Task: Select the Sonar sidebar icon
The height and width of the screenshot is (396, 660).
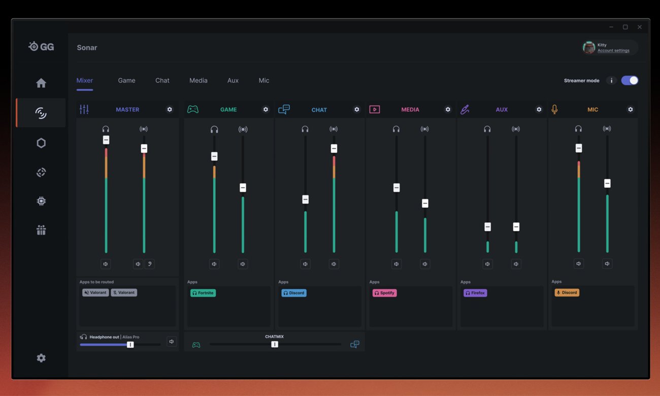Action: click(41, 113)
